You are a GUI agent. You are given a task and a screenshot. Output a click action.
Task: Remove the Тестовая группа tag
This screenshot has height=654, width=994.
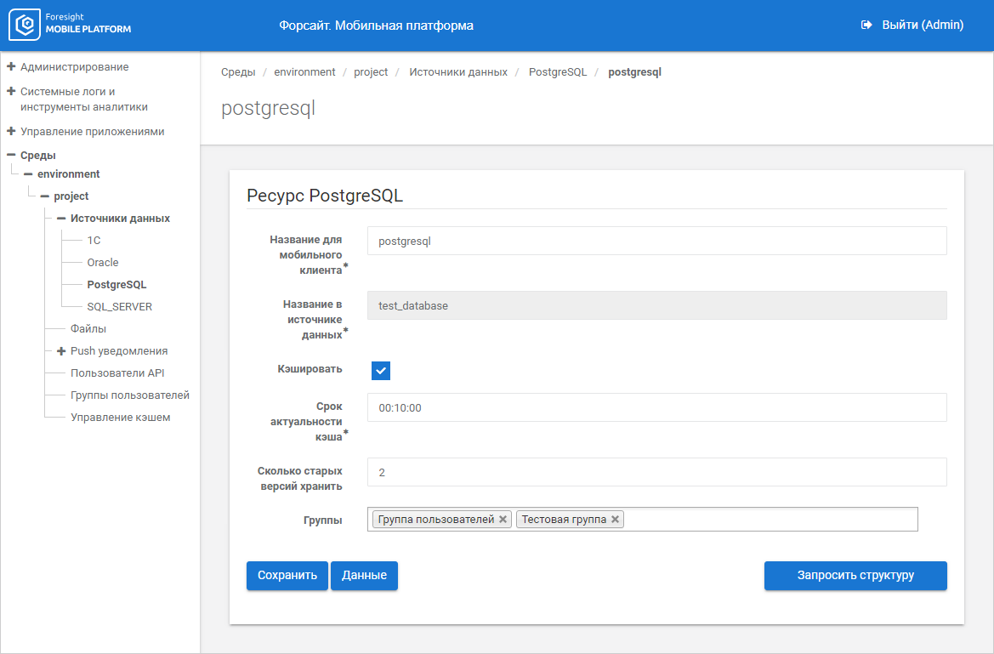(x=615, y=519)
